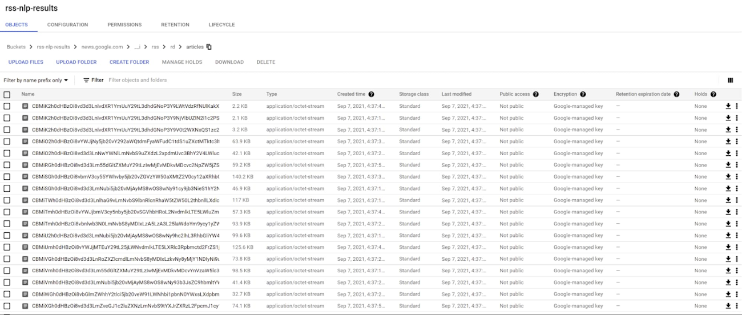Click help icon beside Created time
The width and height of the screenshot is (742, 315).
tap(372, 94)
